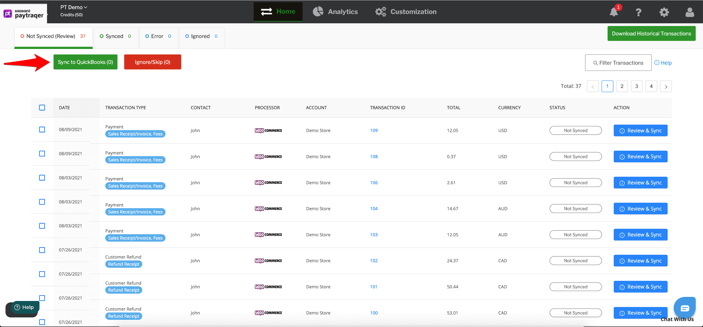This screenshot has height=327, width=703.
Task: Open the Chat With Us bubble
Action: (x=684, y=308)
